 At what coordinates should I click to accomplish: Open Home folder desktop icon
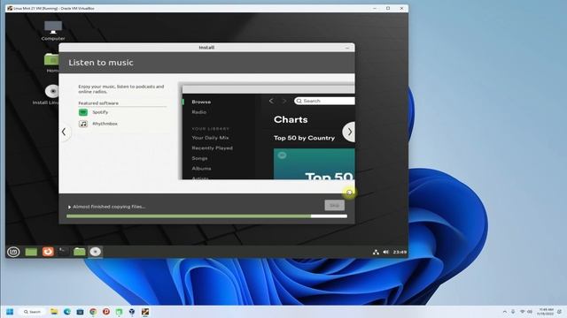pyautogui.click(x=51, y=63)
